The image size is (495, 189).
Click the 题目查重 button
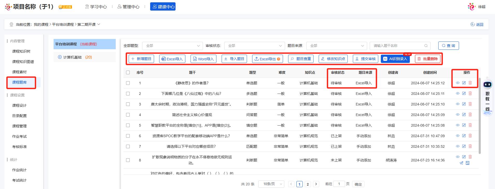(x=301, y=59)
